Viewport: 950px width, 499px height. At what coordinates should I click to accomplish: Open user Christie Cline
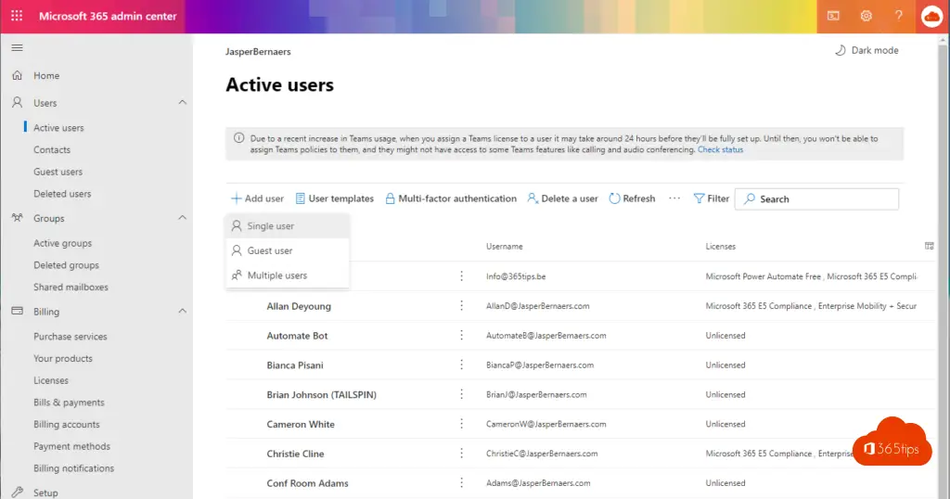tap(295, 454)
